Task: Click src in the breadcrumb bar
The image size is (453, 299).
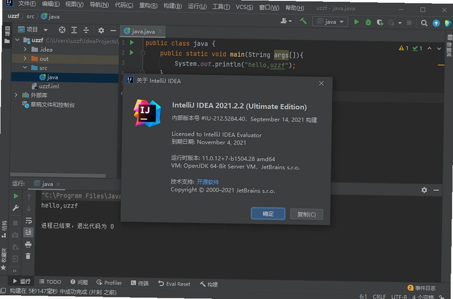Action: [x=31, y=16]
